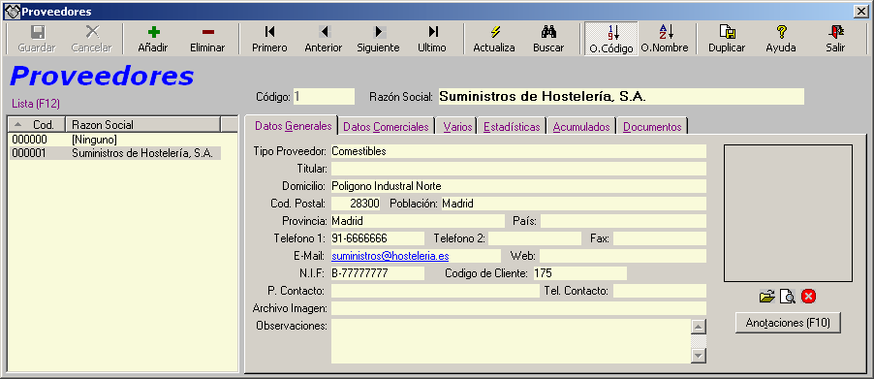
Task: Click the Cancelar toolbar icon
Action: point(91,32)
